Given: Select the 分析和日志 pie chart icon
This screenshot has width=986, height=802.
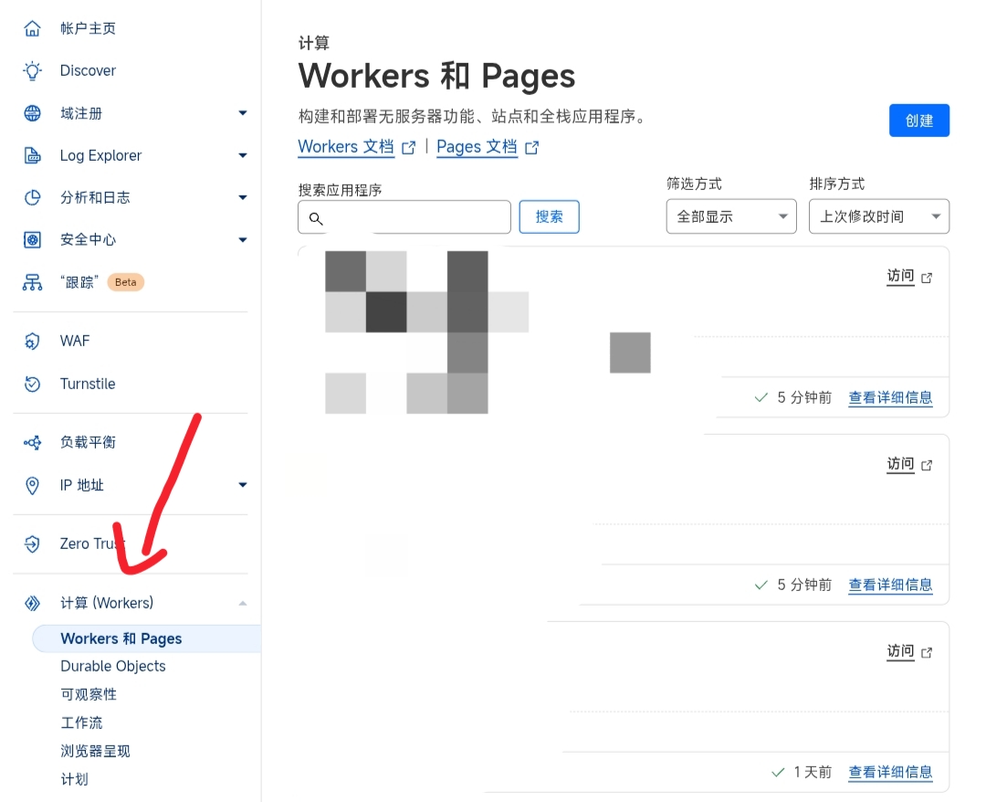Looking at the screenshot, I should coord(31,197).
